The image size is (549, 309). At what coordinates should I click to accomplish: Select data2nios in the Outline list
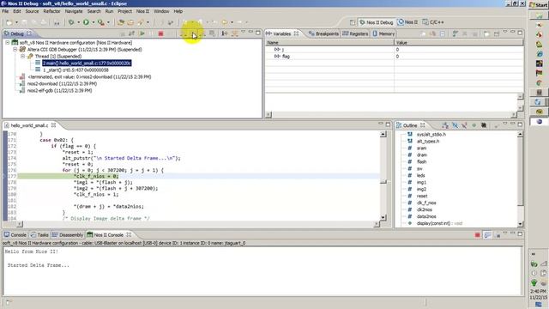426,216
